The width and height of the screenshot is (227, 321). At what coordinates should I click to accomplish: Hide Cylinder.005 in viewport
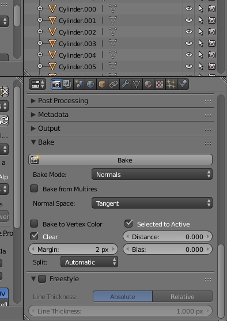[189, 66]
